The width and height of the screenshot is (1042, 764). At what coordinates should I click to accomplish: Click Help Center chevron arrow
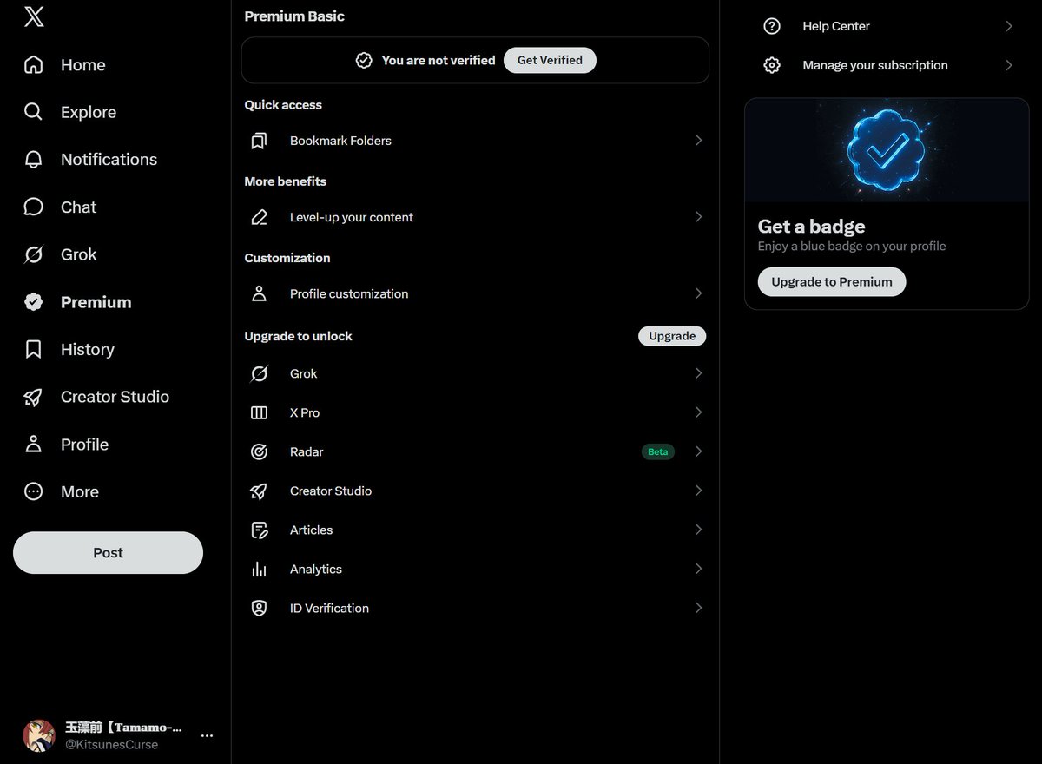point(1009,26)
